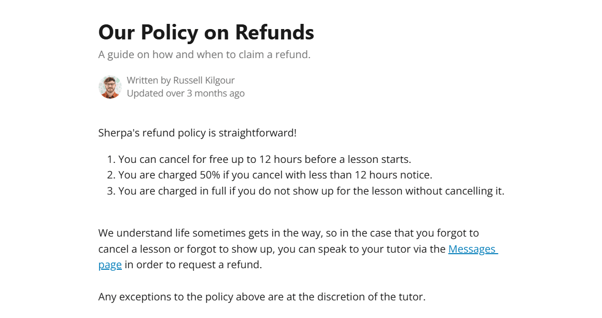Click the wrapped word "page" of the link
602x318 pixels.
coord(110,265)
